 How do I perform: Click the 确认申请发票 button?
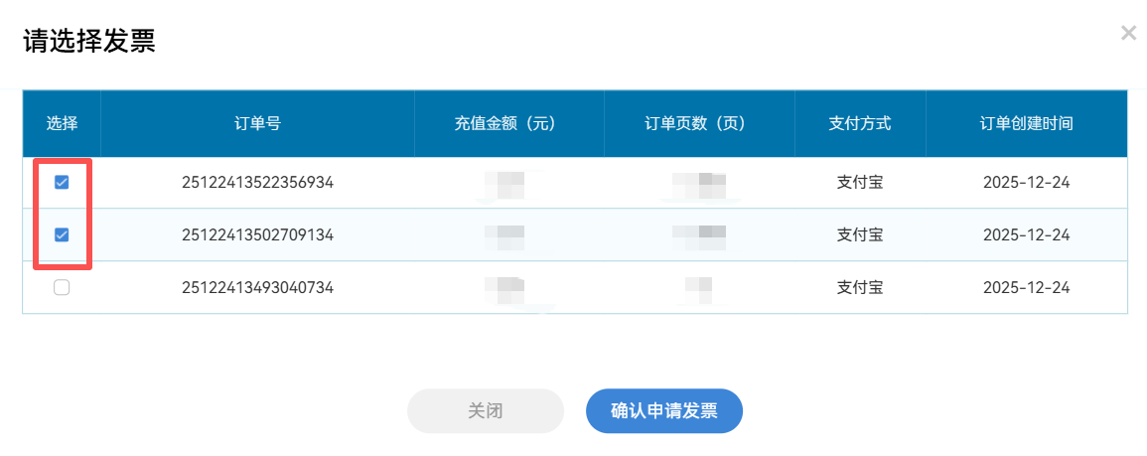[663, 411]
